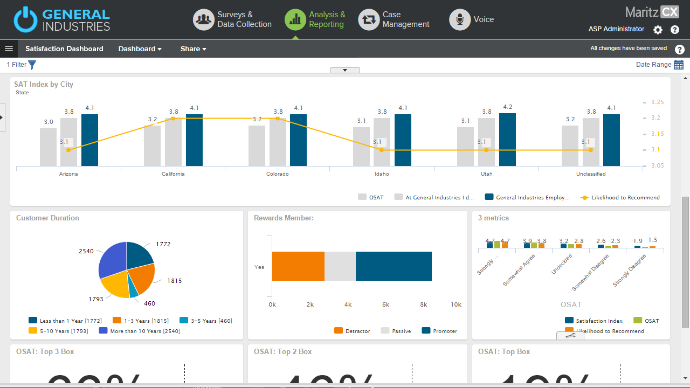This screenshot has height=388, width=690.
Task: Click the help icon beside the gear
Action: 674,30
